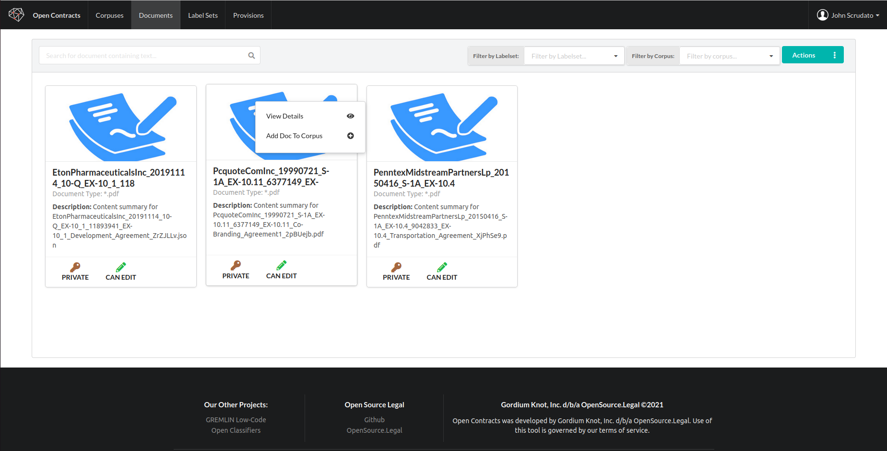The height and width of the screenshot is (451, 887).
Task: Go to the Label Sets tab
Action: click(203, 15)
